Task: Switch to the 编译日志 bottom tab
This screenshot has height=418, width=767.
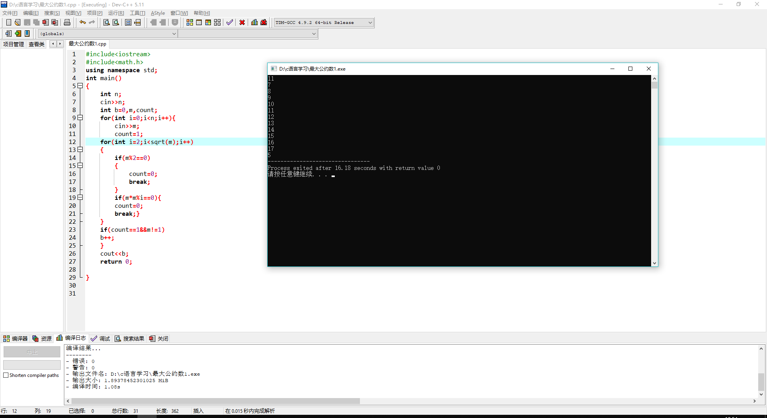Action: click(71, 338)
